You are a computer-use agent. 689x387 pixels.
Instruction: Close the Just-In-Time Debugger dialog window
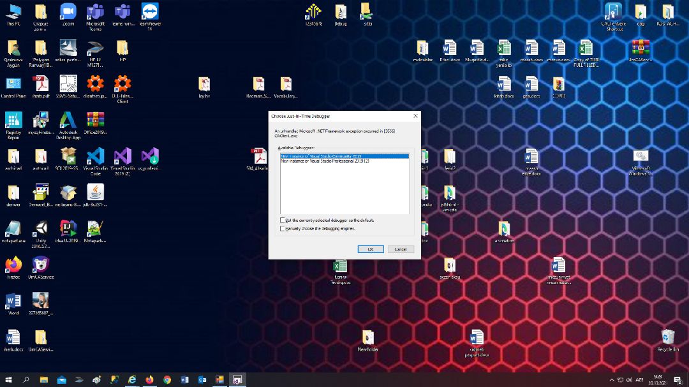pyautogui.click(x=416, y=116)
